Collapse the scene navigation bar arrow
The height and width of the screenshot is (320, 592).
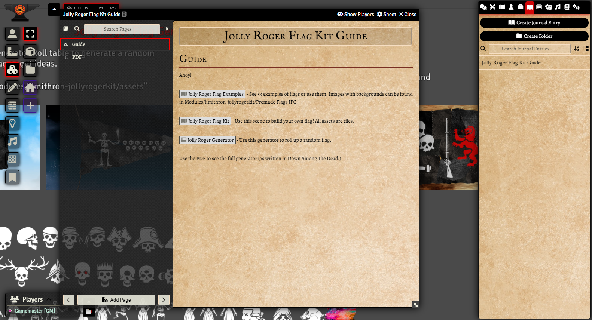click(54, 9)
